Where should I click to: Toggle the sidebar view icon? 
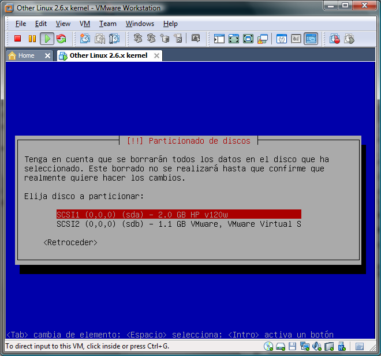[x=219, y=39]
